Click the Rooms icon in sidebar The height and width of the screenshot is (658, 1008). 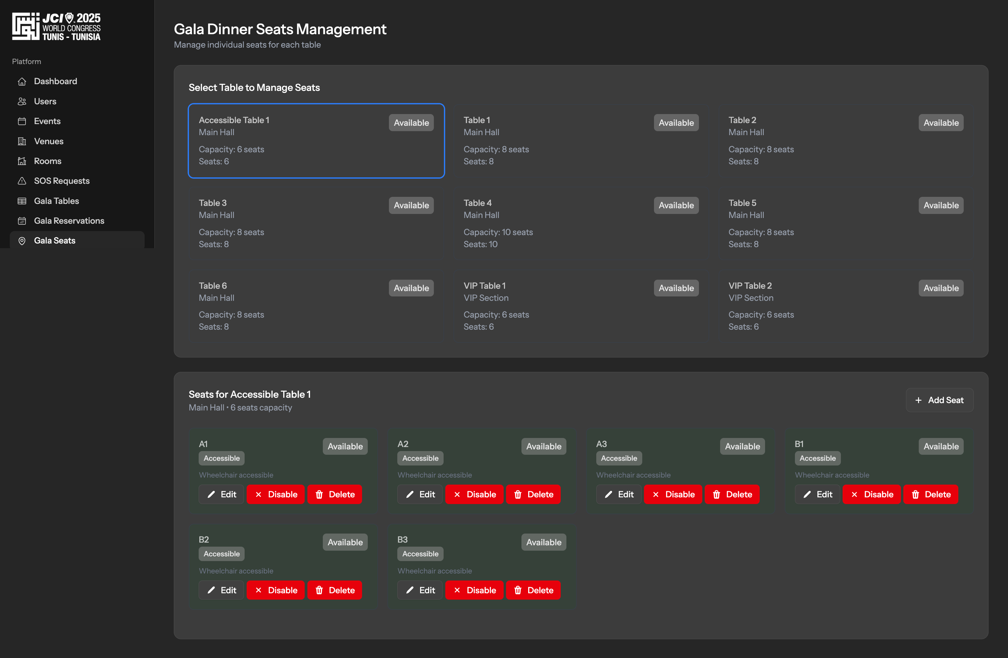point(22,161)
